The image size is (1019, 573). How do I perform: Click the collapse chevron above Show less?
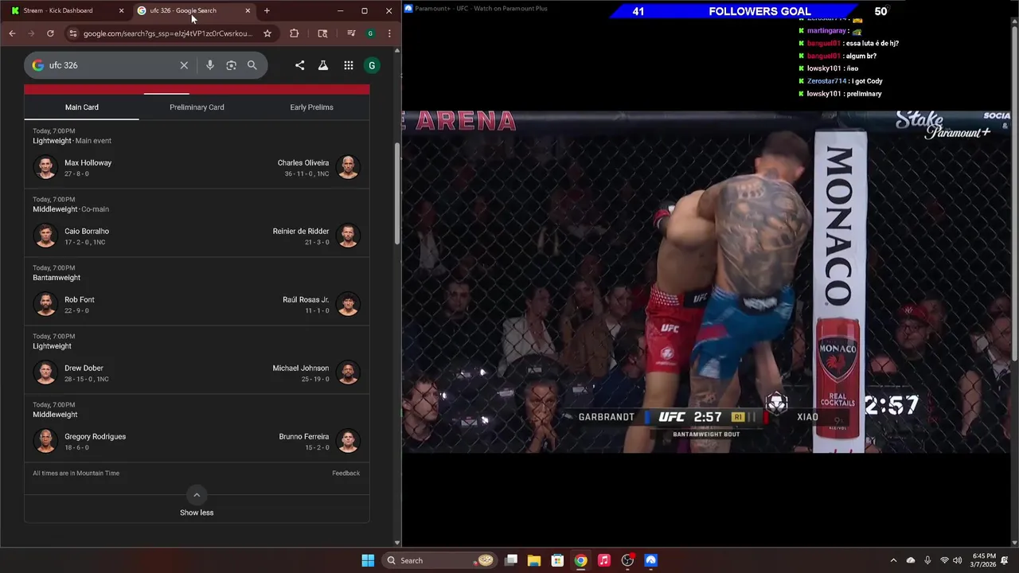pos(197,494)
